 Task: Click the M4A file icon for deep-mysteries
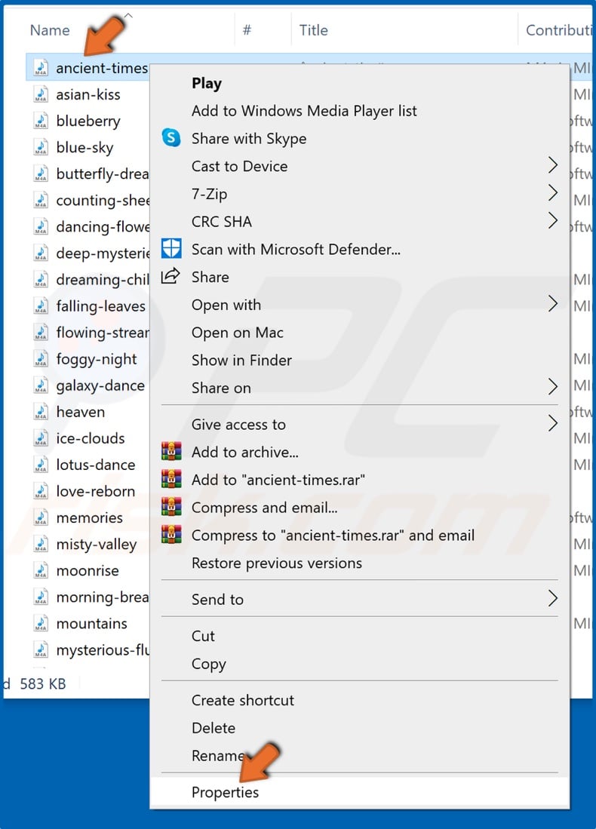click(x=41, y=253)
